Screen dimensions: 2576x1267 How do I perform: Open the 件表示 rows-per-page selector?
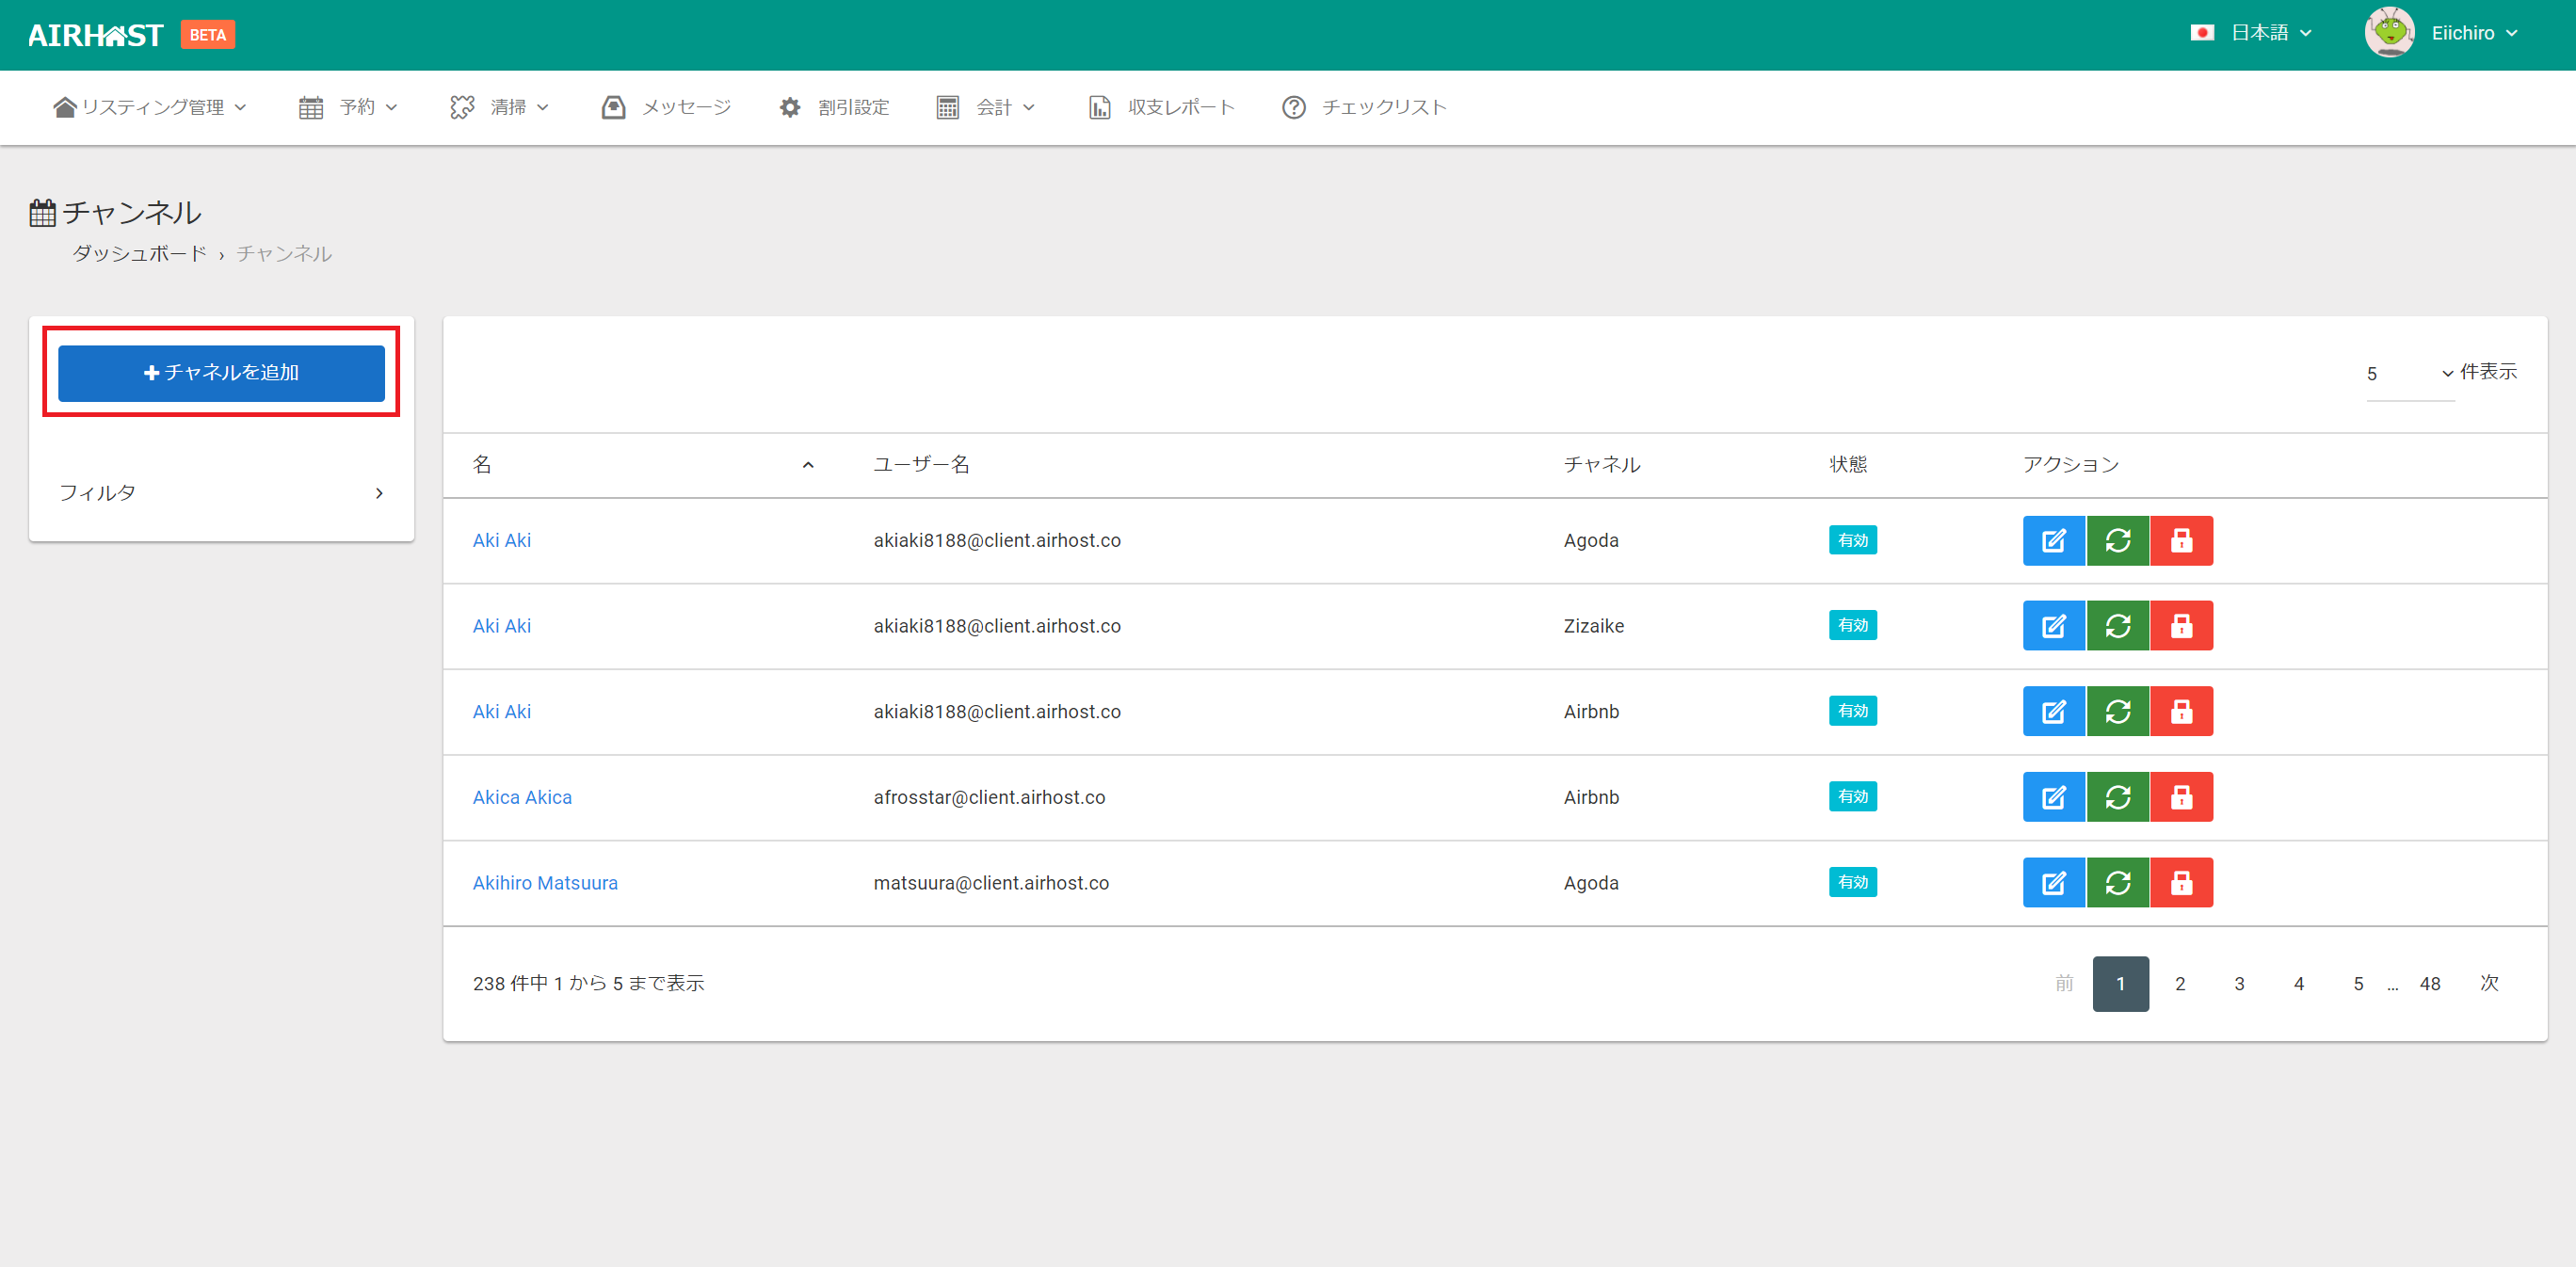click(x=2408, y=374)
